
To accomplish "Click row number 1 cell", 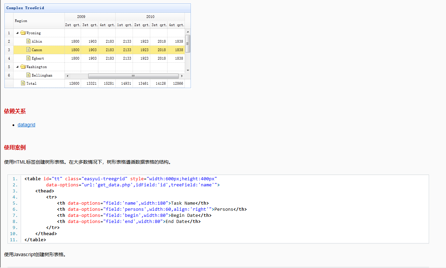I will pos(9,33).
